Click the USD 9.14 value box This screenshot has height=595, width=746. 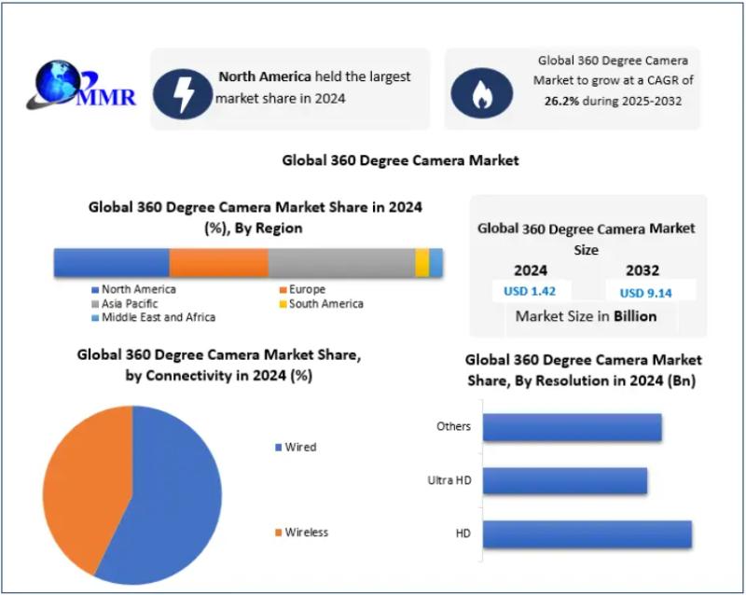(645, 292)
